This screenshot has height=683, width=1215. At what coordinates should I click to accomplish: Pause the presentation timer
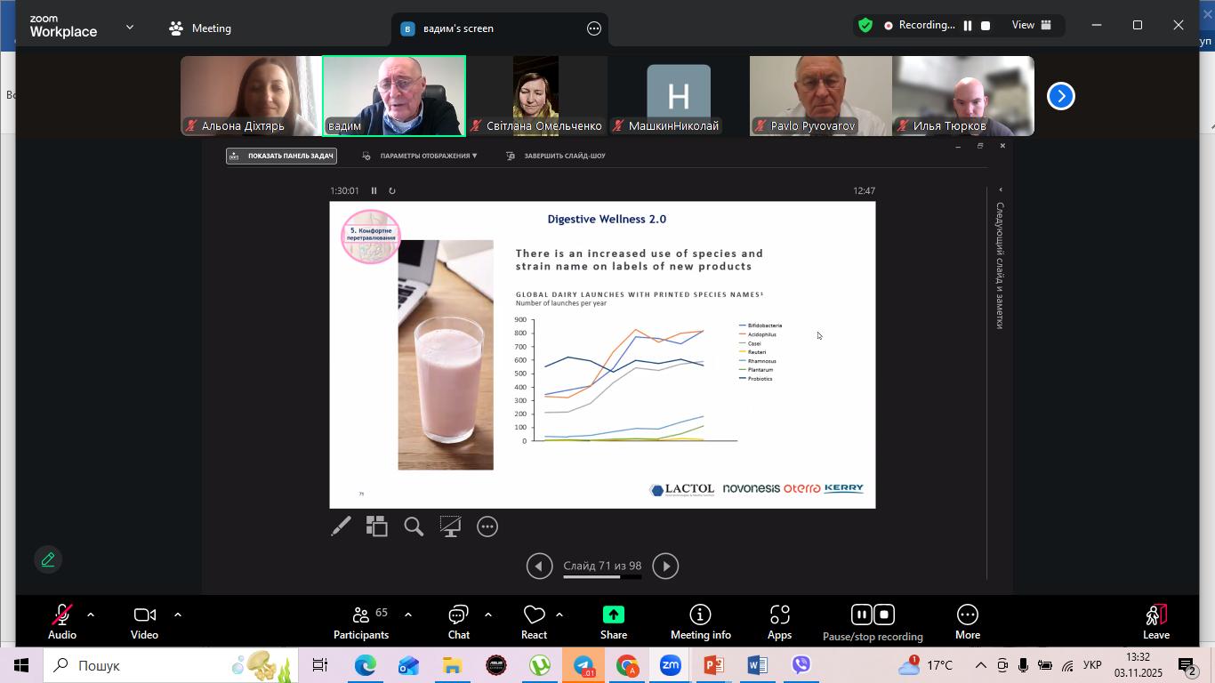point(374,191)
